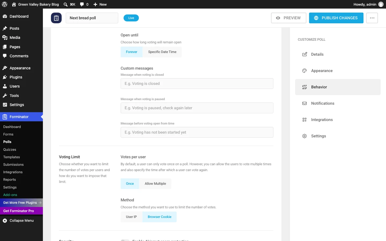Click the Details pencil icon
This screenshot has width=386, height=241.
pos(305,54)
